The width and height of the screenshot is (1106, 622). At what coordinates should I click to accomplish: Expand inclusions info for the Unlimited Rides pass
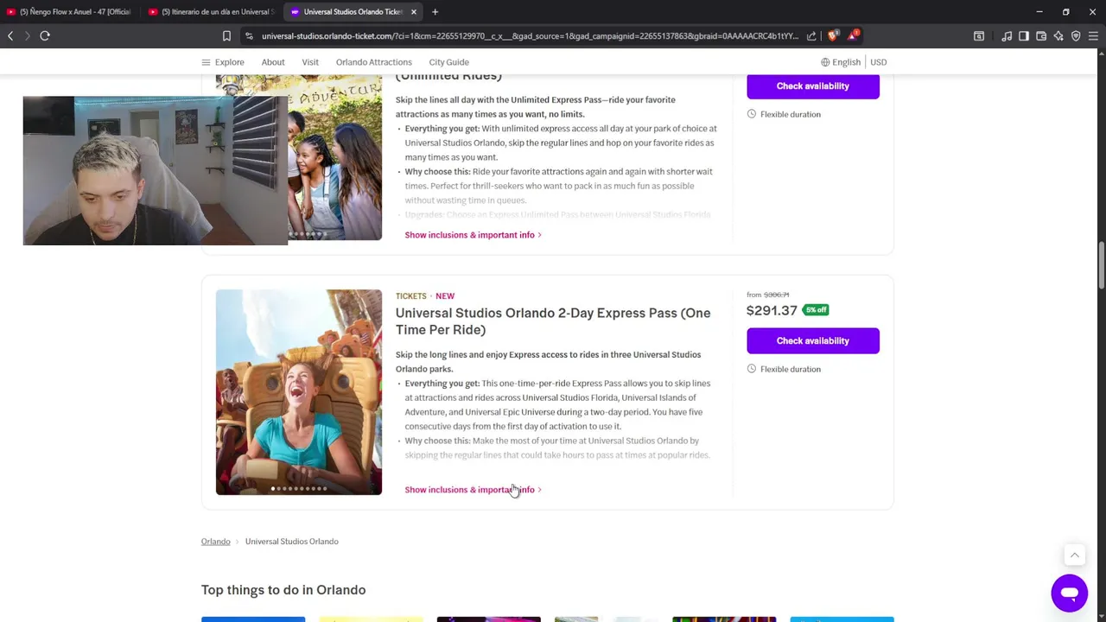coord(473,235)
